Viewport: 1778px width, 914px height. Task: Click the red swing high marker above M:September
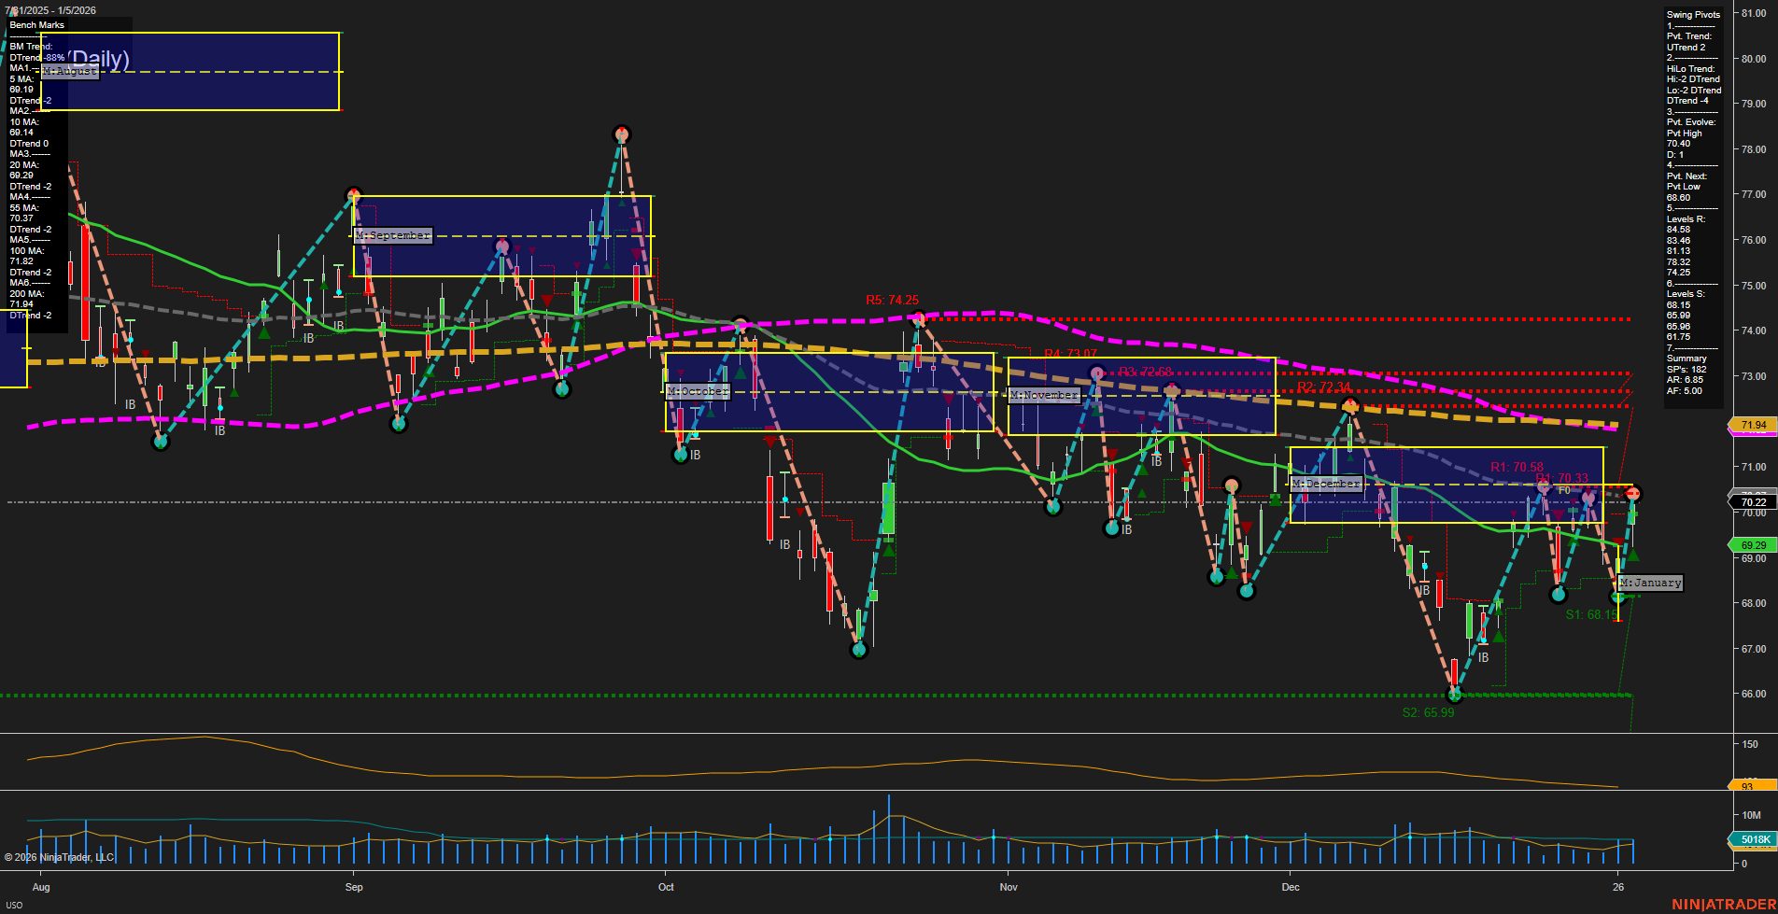pos(354,195)
